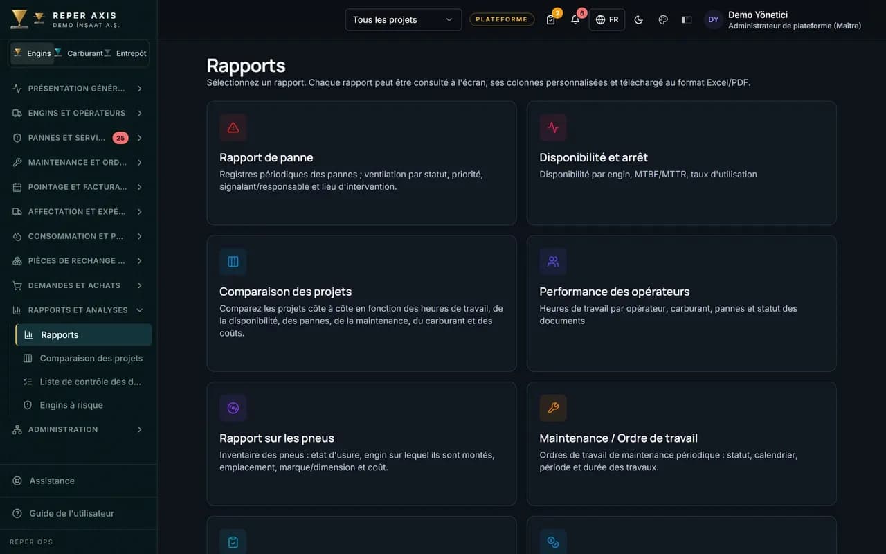Click the cart icon beside Demandes et achats
Image resolution: width=886 pixels, height=554 pixels.
click(x=17, y=285)
